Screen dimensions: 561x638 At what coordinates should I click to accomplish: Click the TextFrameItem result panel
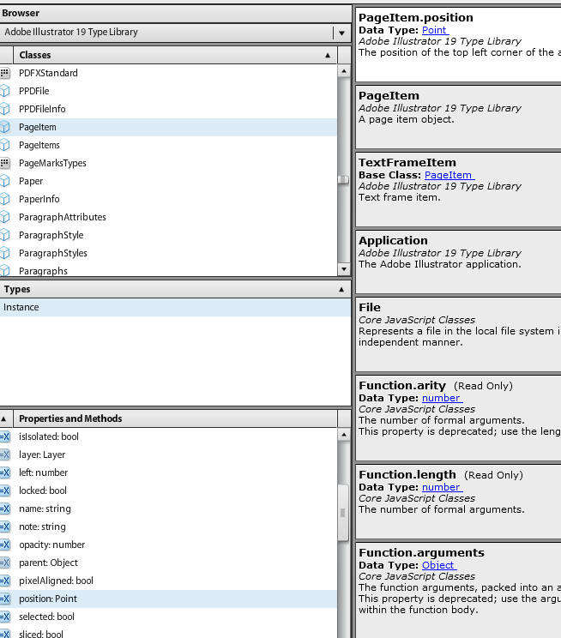458,190
